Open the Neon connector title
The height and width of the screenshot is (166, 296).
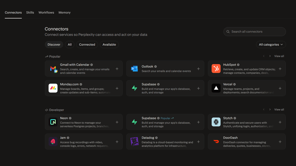[64, 118]
